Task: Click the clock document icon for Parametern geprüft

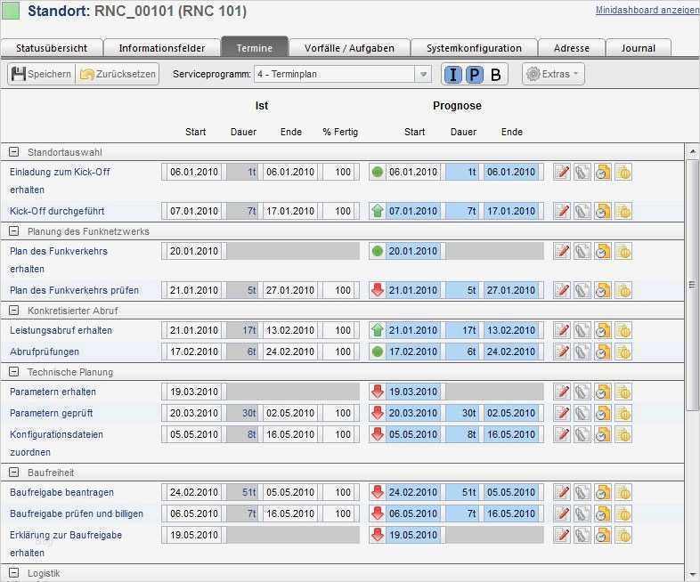Action: pyautogui.click(x=603, y=413)
